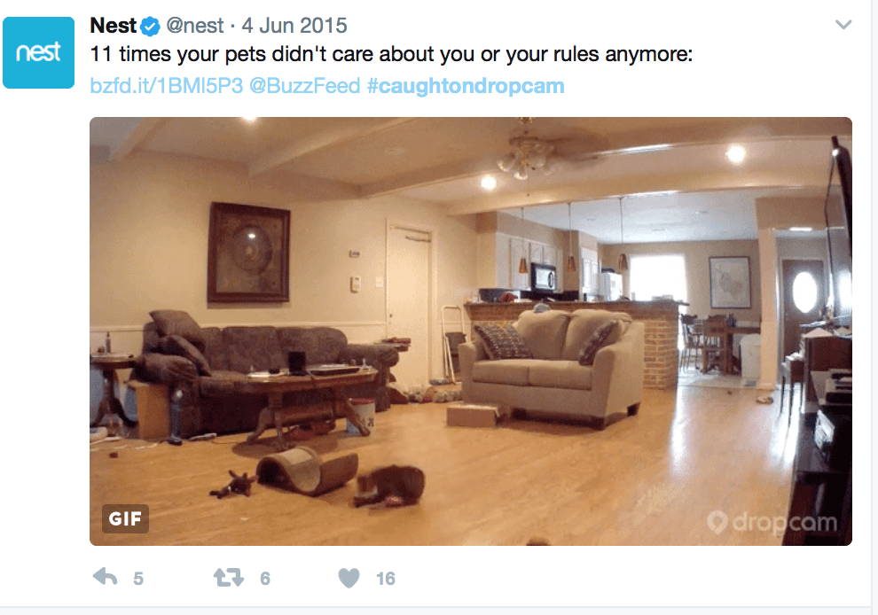The image size is (878, 615).
Task: Play the living room GIF
Action: coord(471,331)
